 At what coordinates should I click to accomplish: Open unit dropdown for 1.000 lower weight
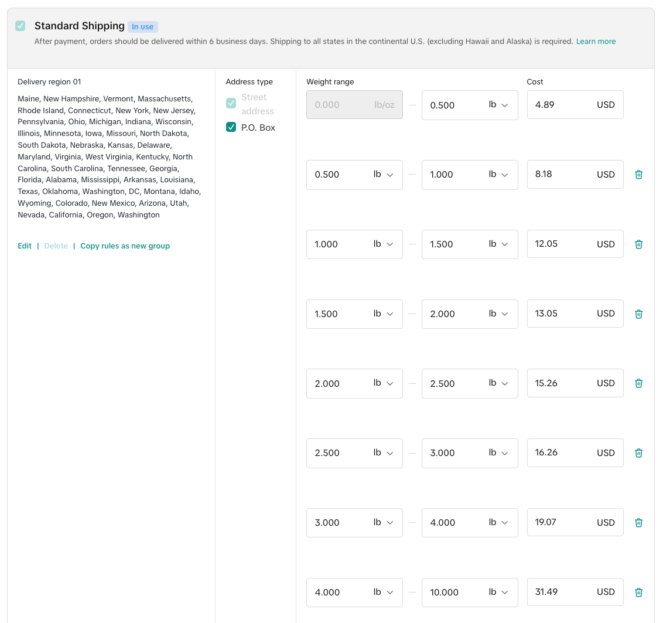click(x=383, y=244)
